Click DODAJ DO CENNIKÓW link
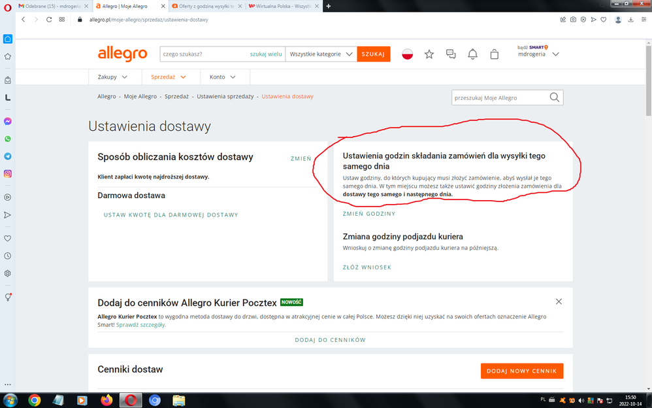The image size is (652, 408). coord(330,340)
